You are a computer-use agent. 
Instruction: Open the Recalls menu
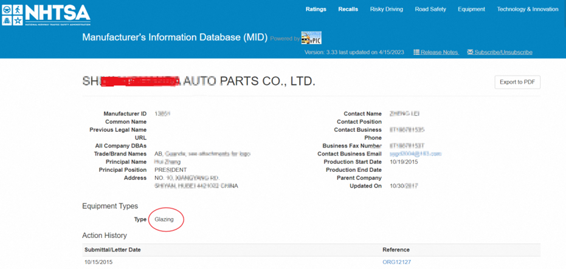(348, 9)
